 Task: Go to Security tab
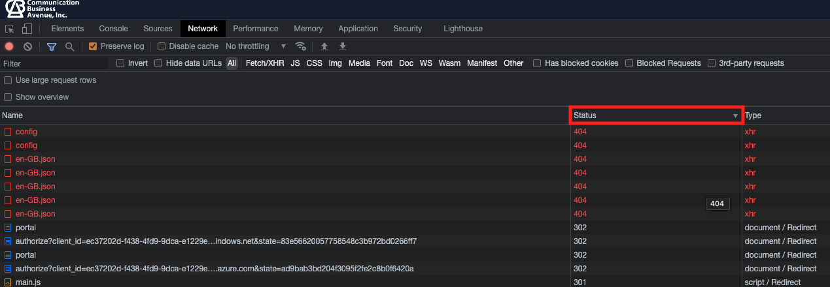coord(407,29)
